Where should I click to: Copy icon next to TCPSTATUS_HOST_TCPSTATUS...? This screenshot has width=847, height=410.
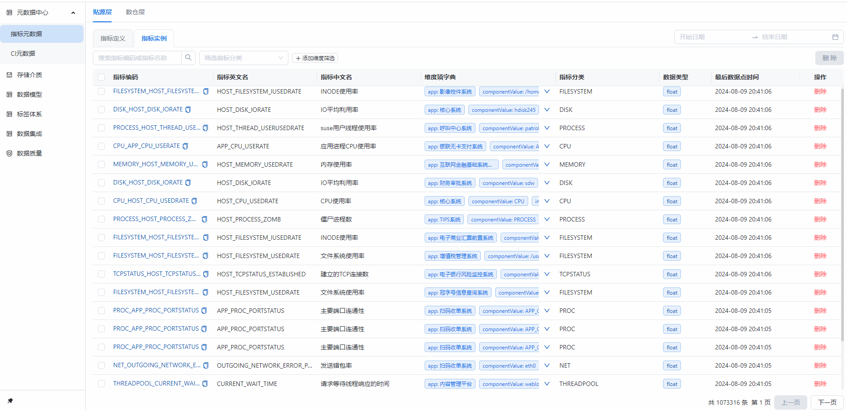[206, 274]
